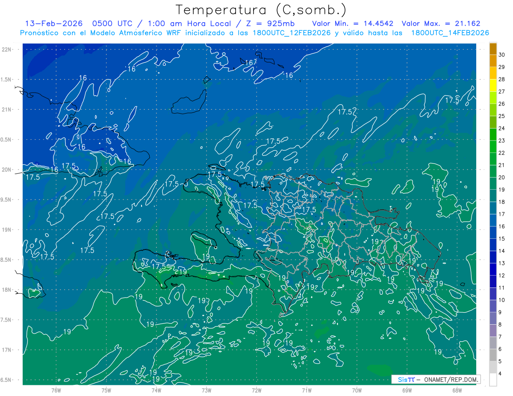Viewport: 513px width, 396px height.
Task: Click the "73W" longitude axis label
Action: coord(206,390)
